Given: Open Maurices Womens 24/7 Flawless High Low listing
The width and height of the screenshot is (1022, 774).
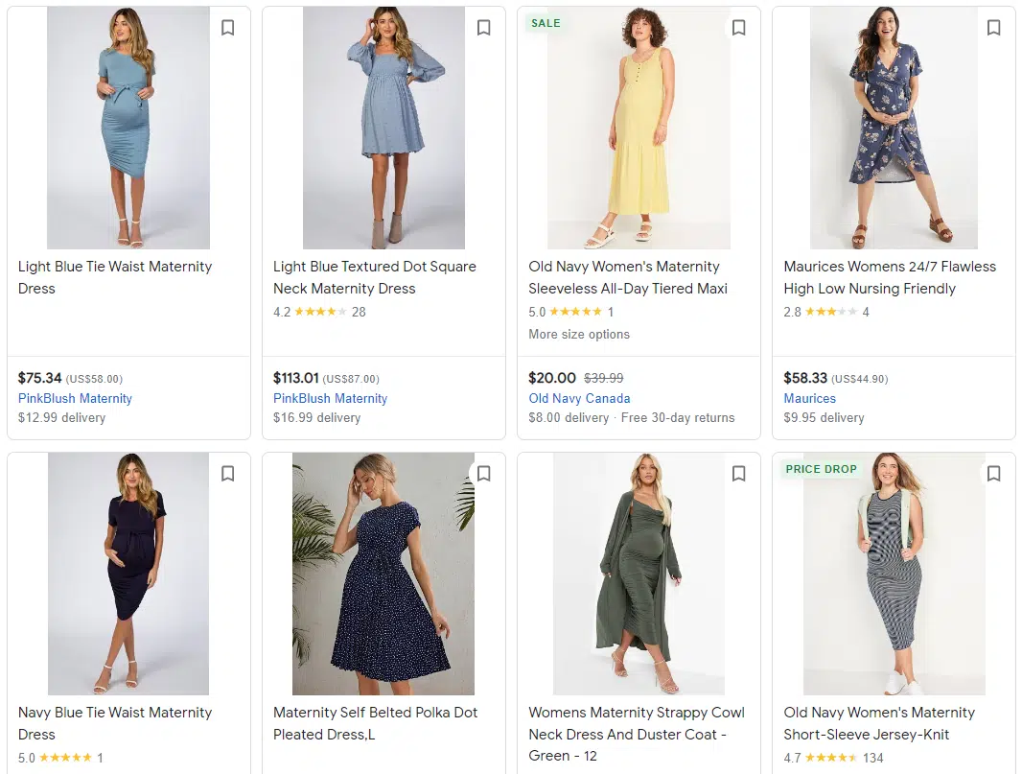Looking at the screenshot, I should tap(890, 277).
